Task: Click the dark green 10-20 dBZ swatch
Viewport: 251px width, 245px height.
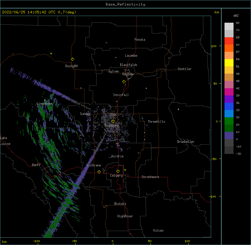Action: pyautogui.click(x=229, y=128)
